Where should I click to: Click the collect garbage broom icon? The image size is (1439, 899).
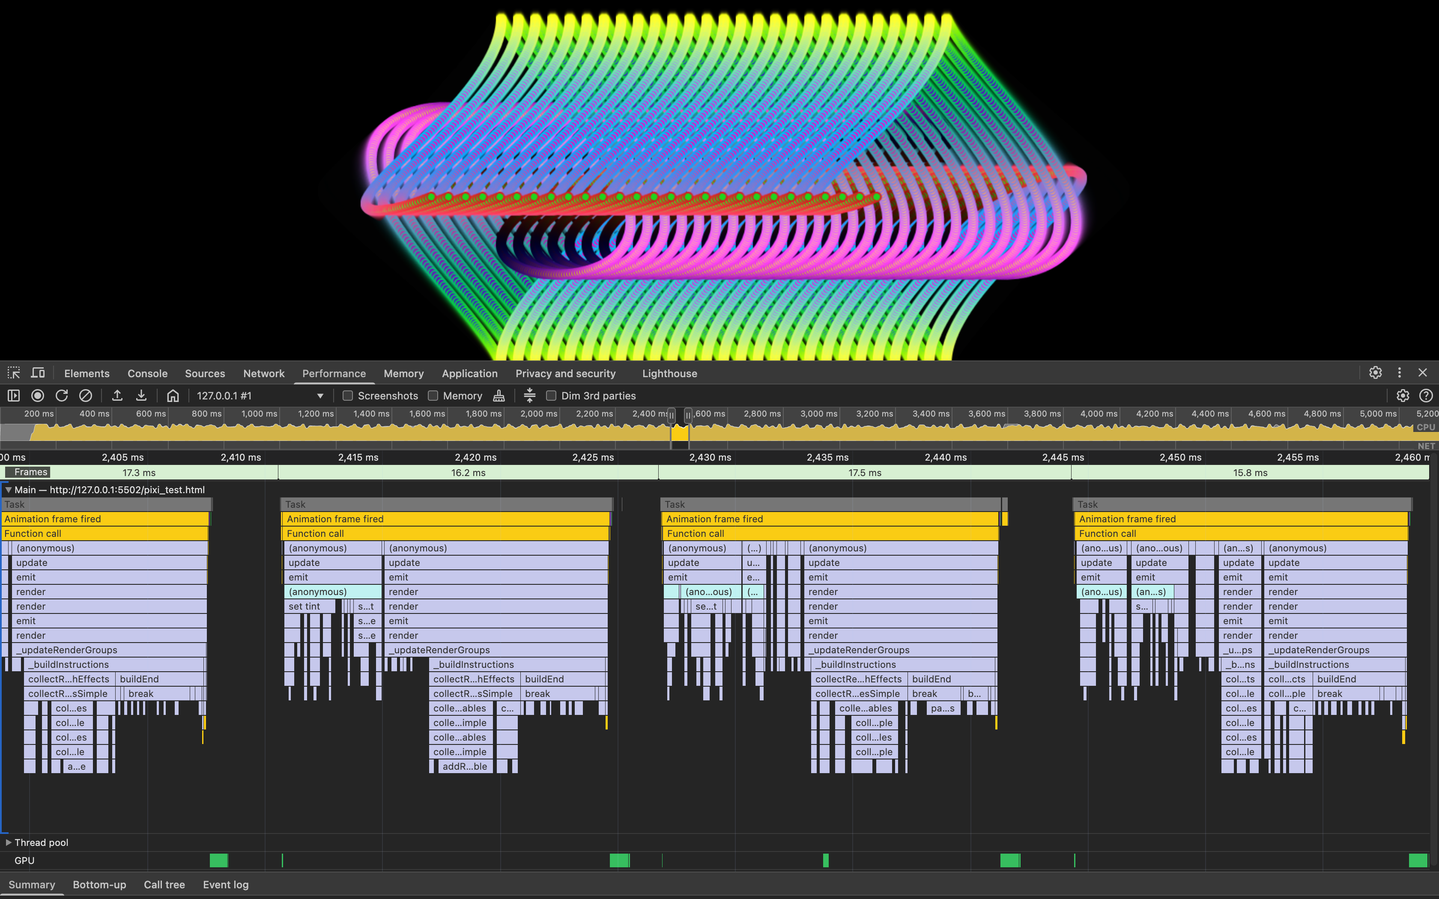[x=499, y=396]
